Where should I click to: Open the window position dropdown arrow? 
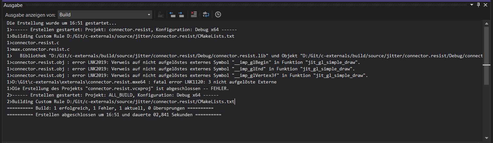coord(472,5)
